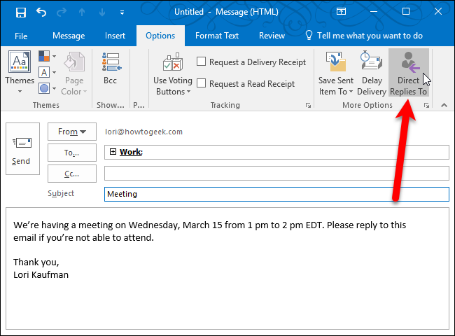Show the Bcc field
The image size is (455, 336).
point(110,73)
